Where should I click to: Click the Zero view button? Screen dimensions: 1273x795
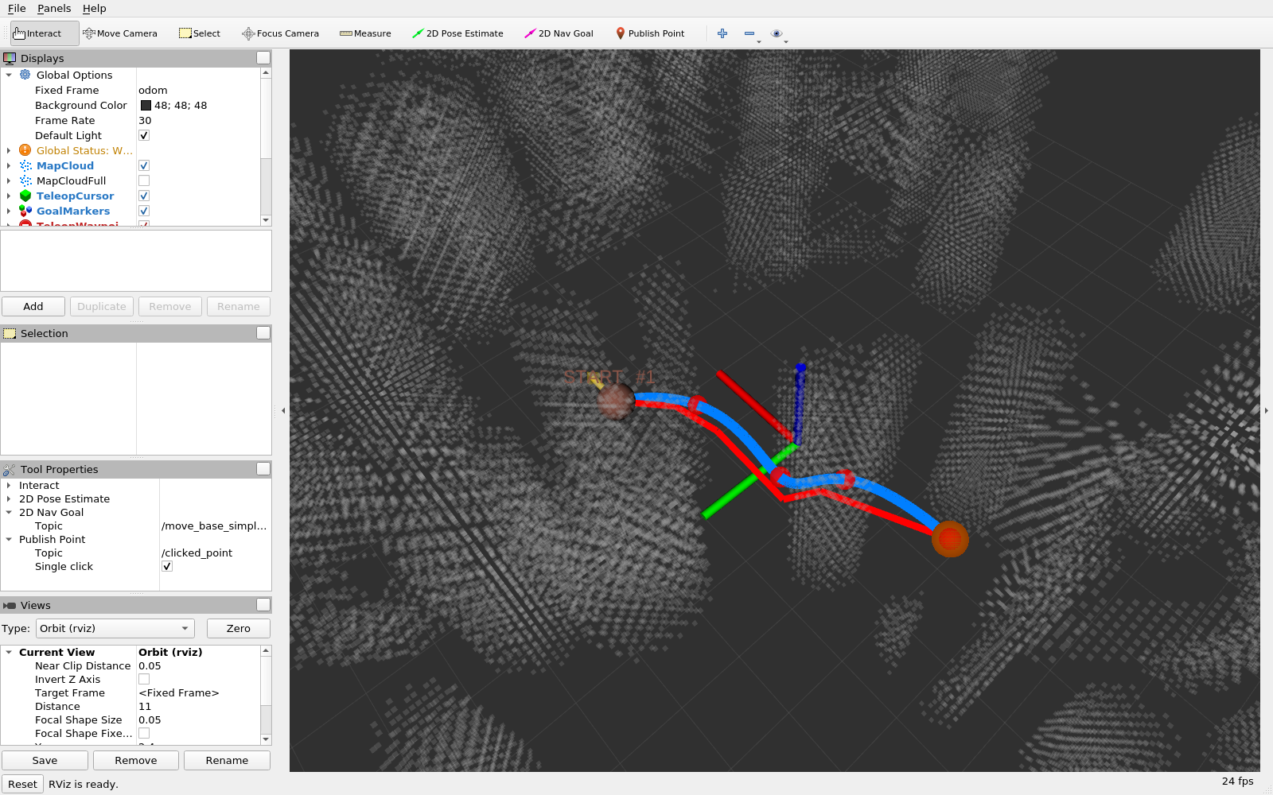[x=239, y=628]
